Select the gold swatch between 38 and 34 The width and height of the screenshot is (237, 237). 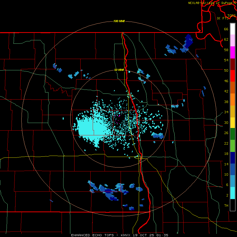233,111
